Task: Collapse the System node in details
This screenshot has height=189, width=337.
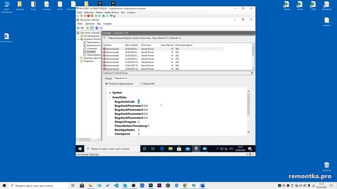Action: point(110,93)
